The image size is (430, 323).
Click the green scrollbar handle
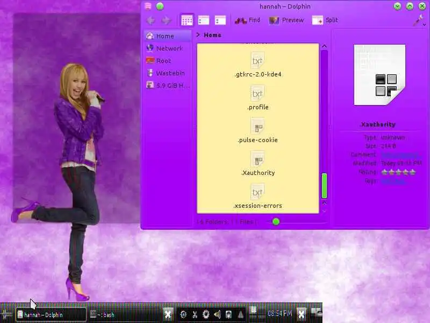point(324,186)
